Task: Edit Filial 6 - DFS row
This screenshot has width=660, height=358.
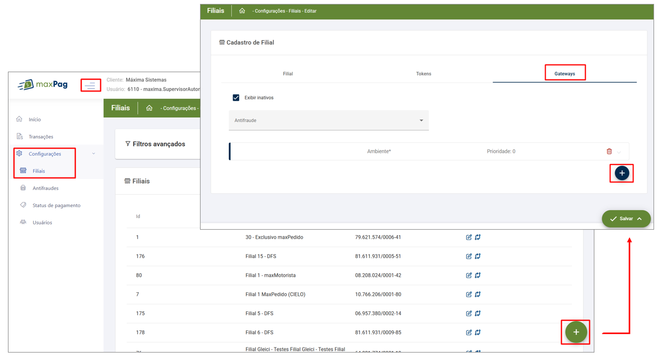Action: pos(468,332)
